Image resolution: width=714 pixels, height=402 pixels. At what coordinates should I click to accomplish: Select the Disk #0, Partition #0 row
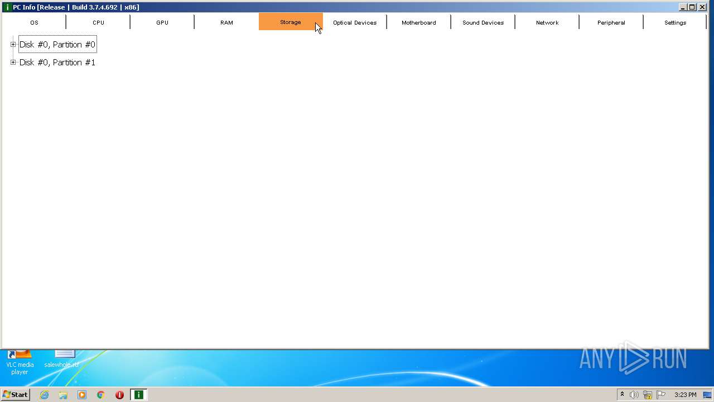click(x=57, y=45)
